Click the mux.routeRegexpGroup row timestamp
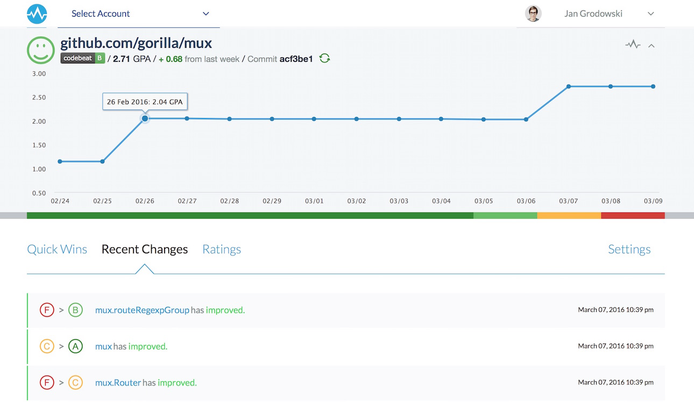This screenshot has width=694, height=402. [615, 310]
